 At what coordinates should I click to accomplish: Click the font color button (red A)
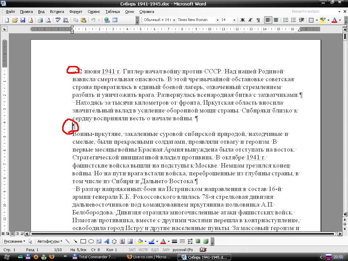[x=334, y=20]
